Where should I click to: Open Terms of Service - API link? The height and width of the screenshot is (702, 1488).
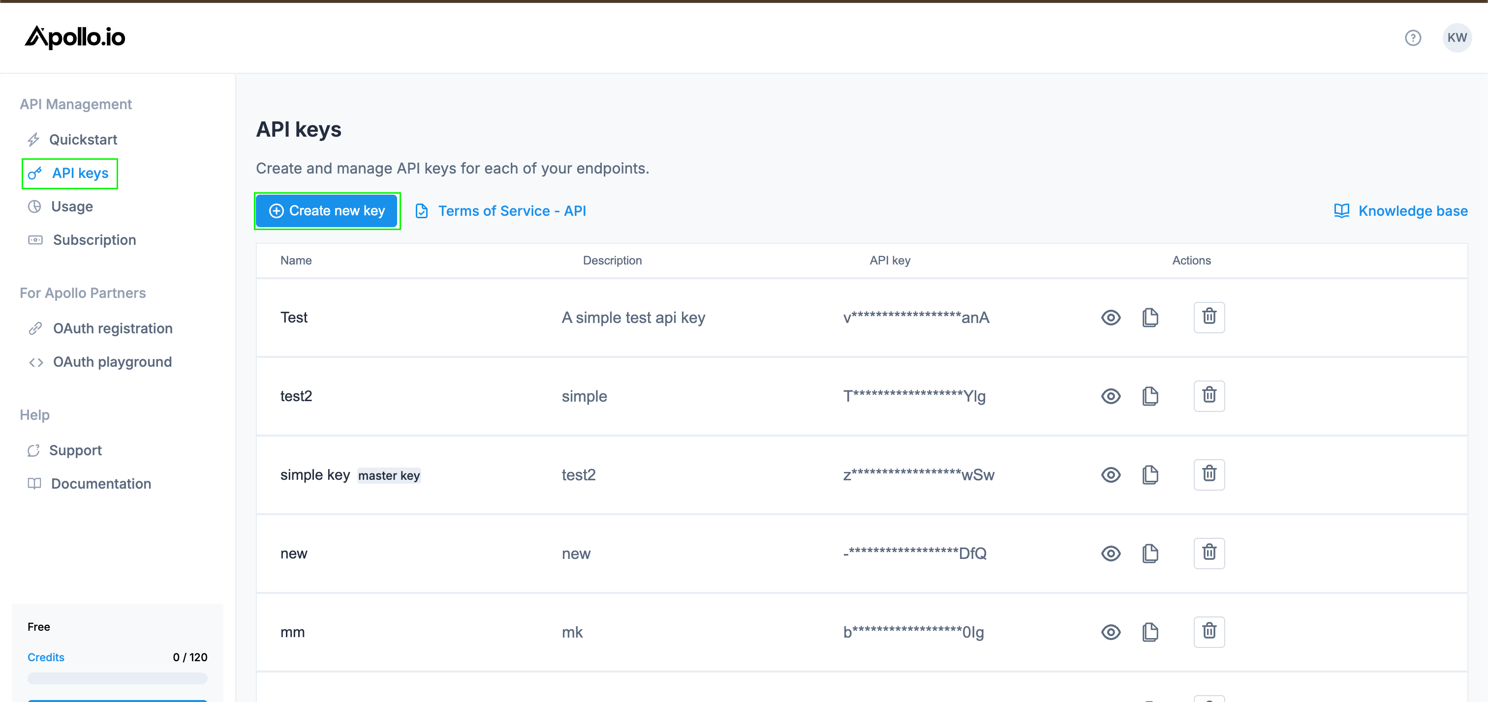tap(511, 211)
